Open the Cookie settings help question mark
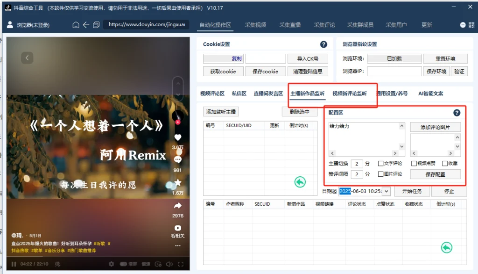 [323, 44]
